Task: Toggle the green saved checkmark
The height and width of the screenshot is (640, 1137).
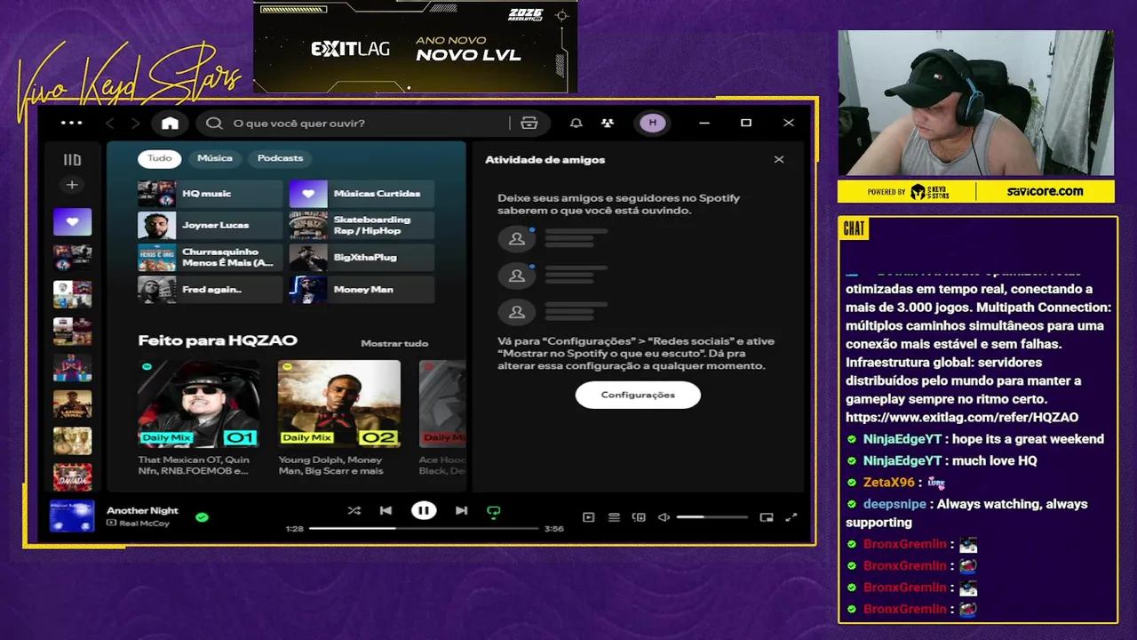Action: click(202, 516)
